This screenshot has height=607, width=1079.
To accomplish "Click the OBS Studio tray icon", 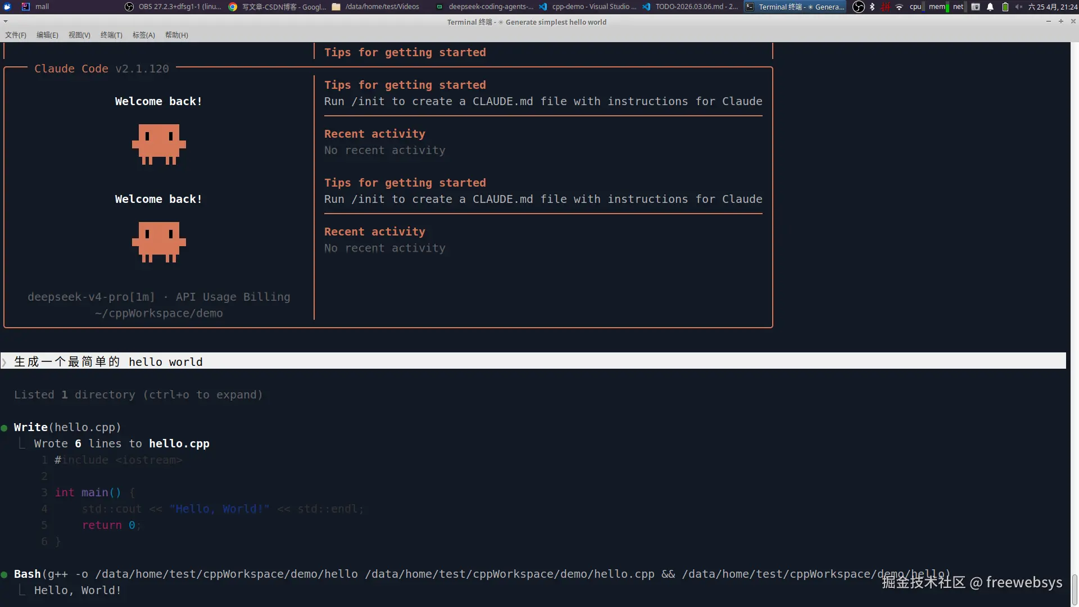I will (858, 7).
